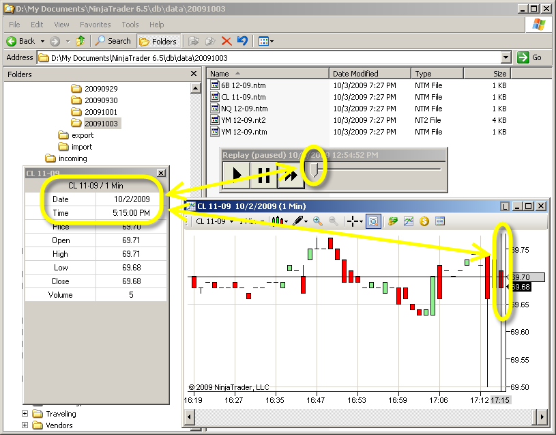Click the red Delete X icon
The height and width of the screenshot is (435, 556).
(x=226, y=41)
